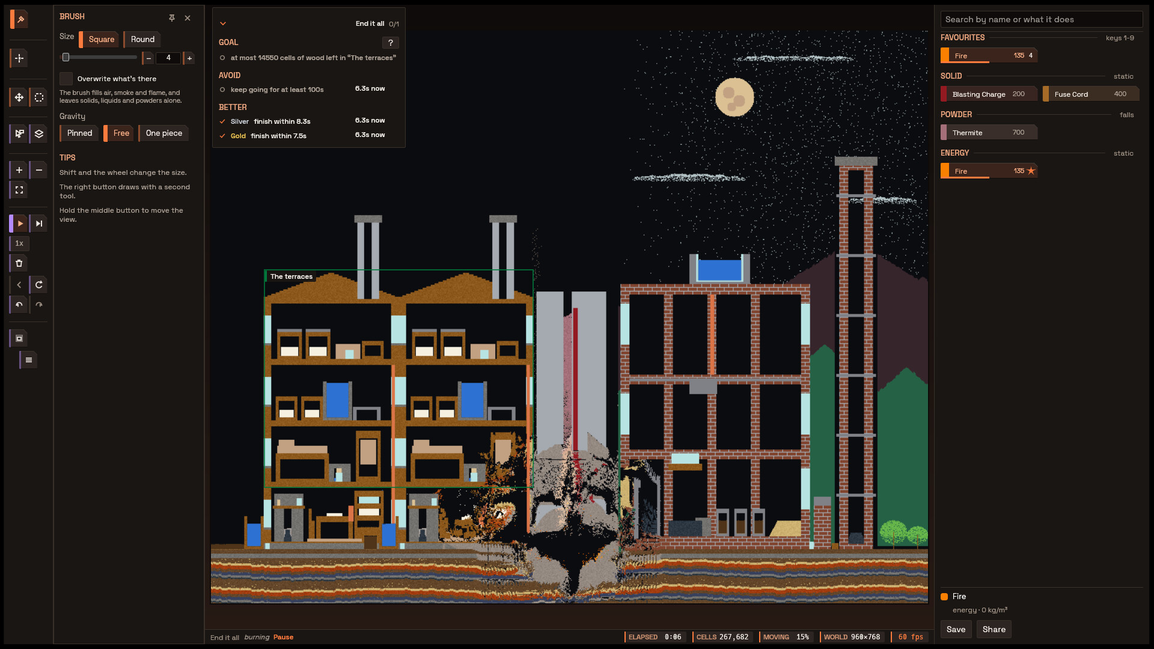Image resolution: width=1154 pixels, height=649 pixels.
Task: Set gravity to One piece
Action: pos(163,133)
